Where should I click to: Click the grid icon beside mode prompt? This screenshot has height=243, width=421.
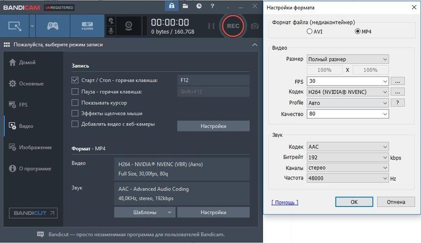click(x=7, y=45)
